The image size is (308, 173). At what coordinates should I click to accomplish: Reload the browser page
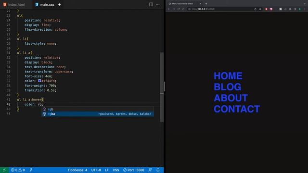(179, 9)
